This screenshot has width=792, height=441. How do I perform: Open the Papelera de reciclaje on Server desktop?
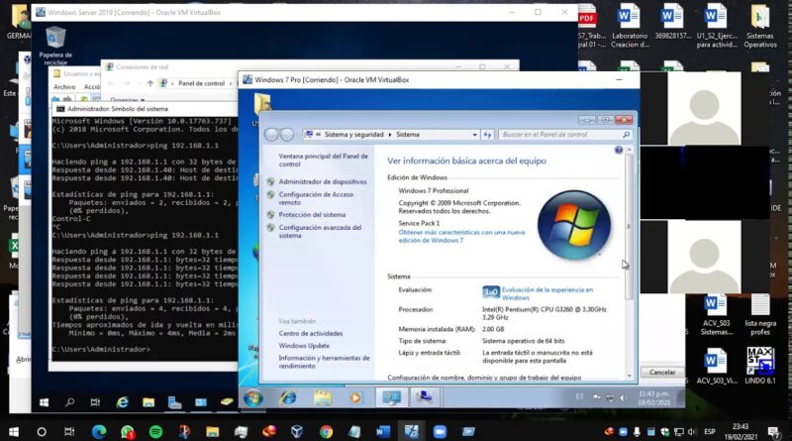(x=55, y=46)
